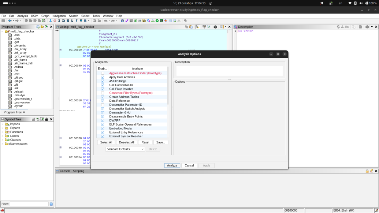Viewport: 379px width, 213px height.
Task: Click the system volume icon in top bar
Action: [x=361, y=3]
